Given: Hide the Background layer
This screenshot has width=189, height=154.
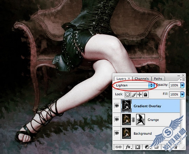Looking at the screenshot, I should pos(117,133).
